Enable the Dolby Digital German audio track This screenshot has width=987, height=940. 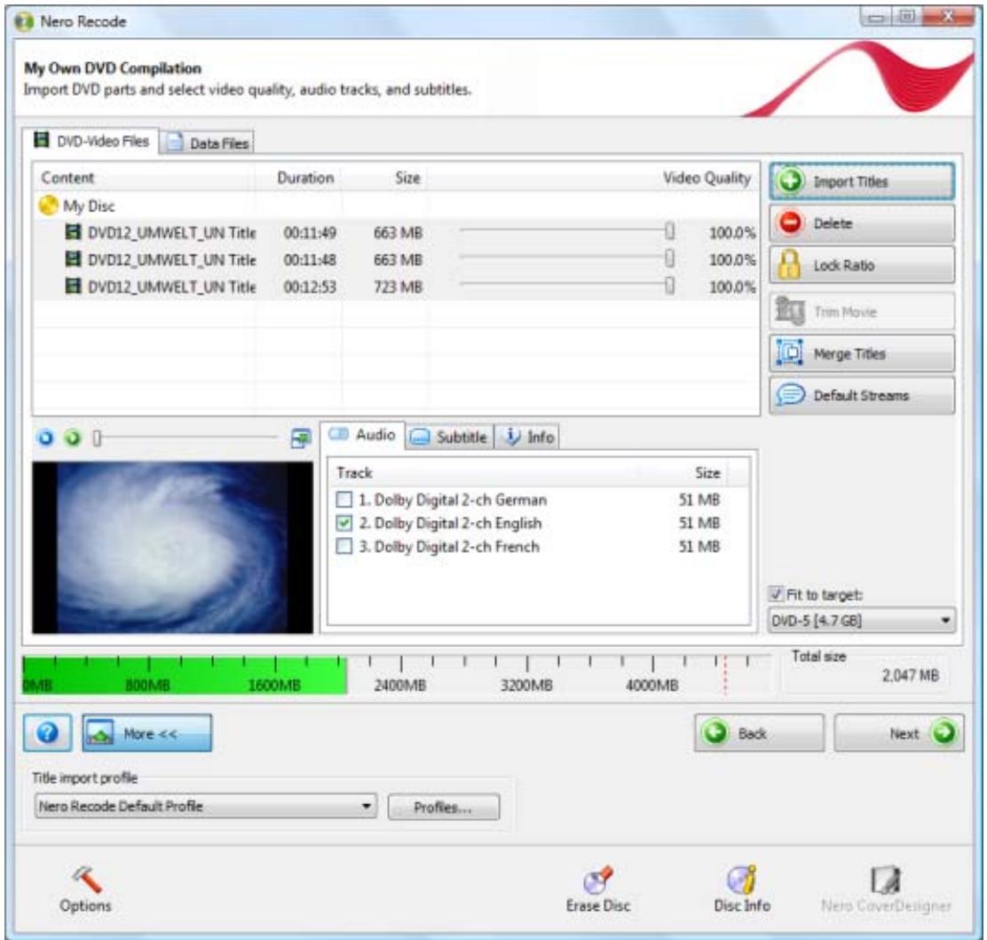[344, 500]
